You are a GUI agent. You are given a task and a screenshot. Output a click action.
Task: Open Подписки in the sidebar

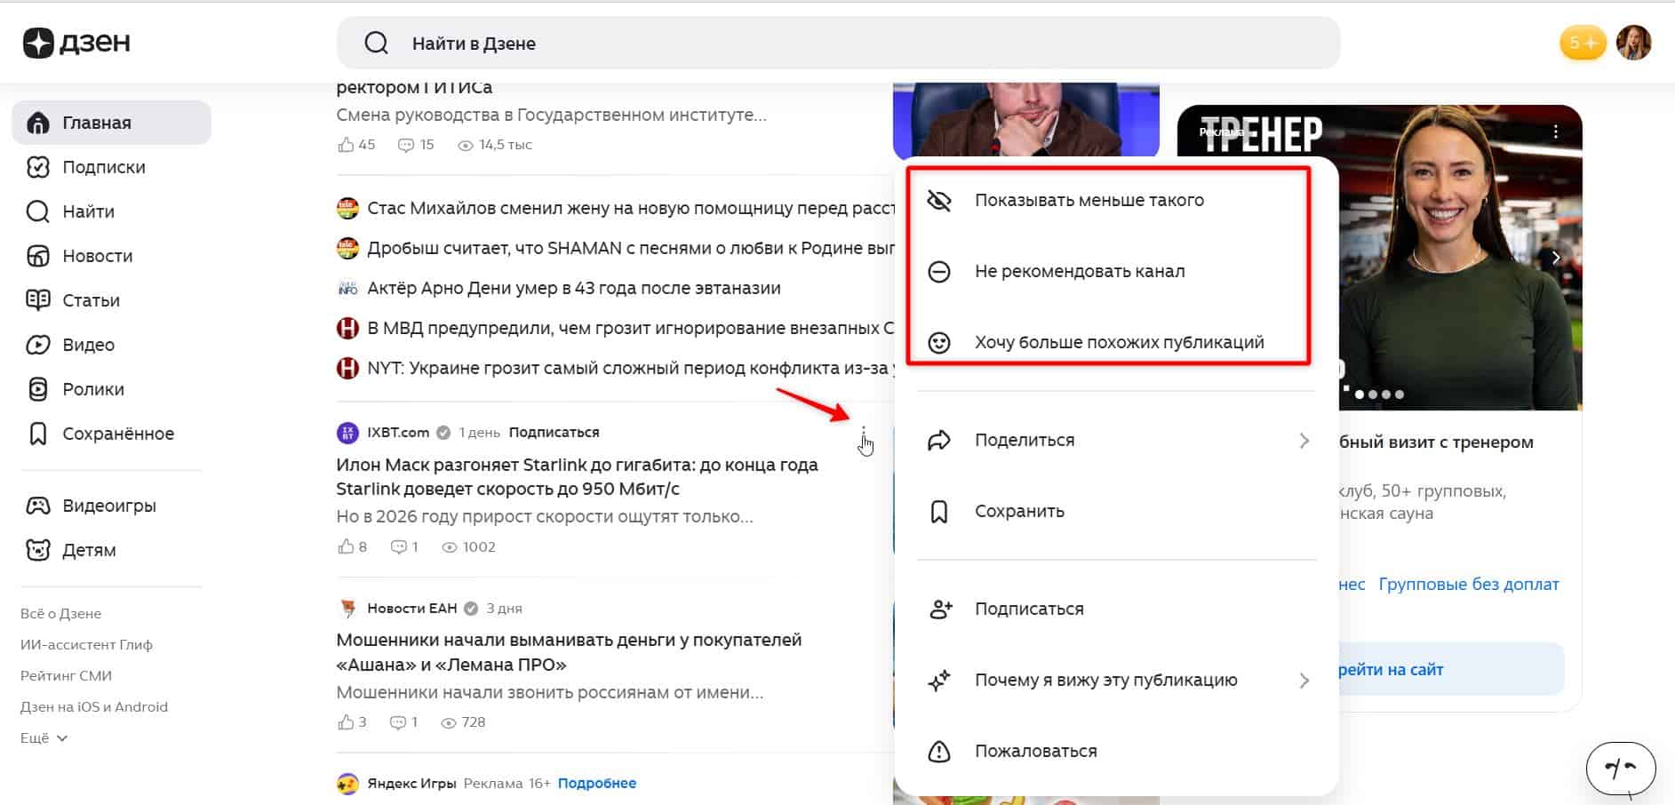pos(103,167)
